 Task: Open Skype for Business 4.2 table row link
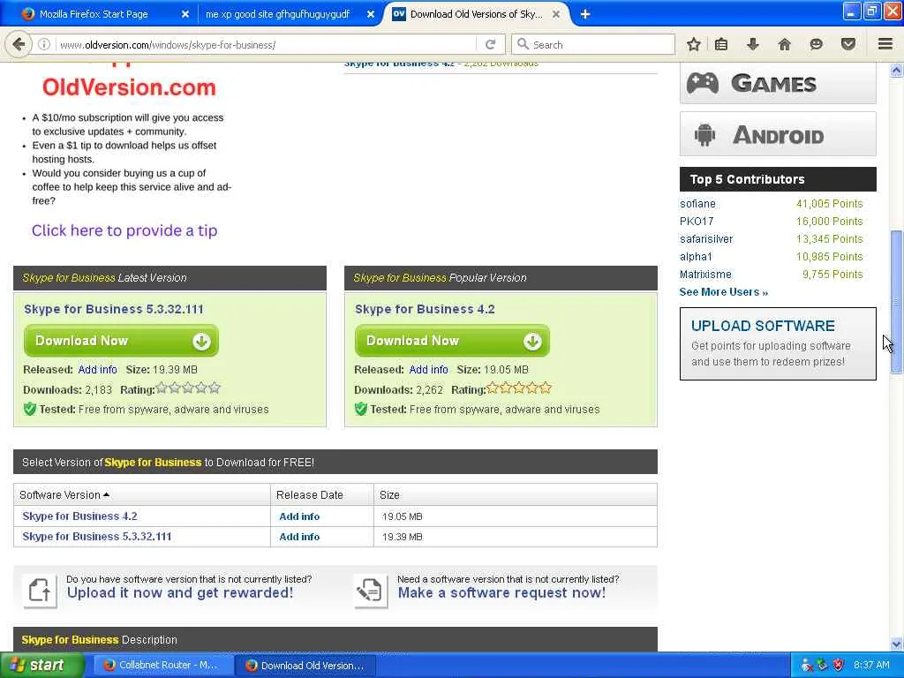(79, 516)
